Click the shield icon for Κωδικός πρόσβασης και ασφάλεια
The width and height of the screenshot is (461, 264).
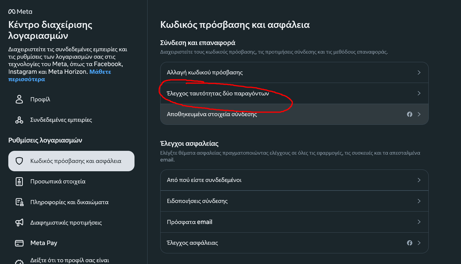pos(19,161)
